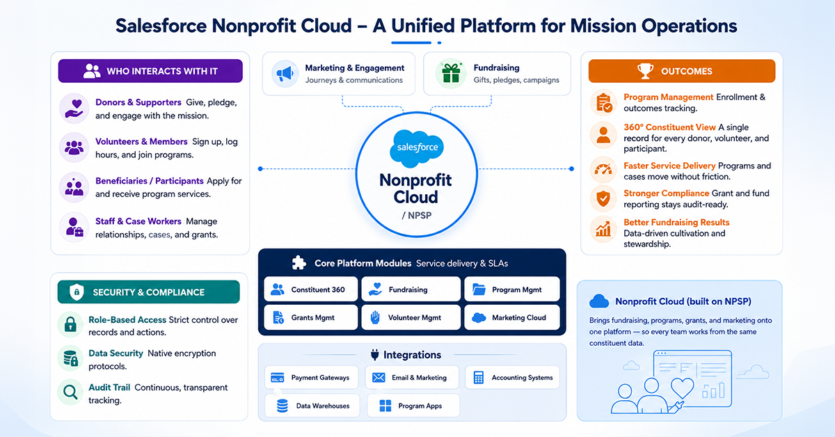Click the SECURITY & COMPLIANCE header

(x=148, y=292)
